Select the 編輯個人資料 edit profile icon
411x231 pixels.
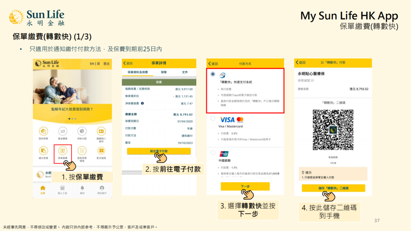[x=101, y=131]
